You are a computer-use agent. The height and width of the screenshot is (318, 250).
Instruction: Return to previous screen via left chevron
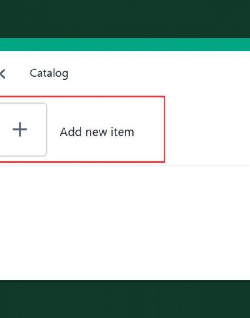2,74
